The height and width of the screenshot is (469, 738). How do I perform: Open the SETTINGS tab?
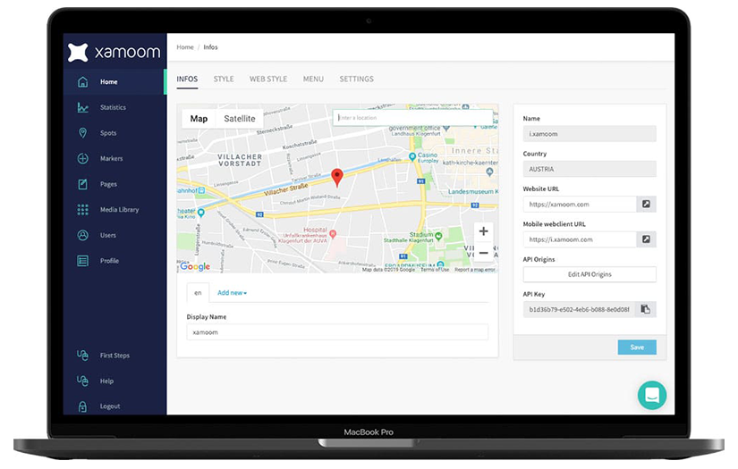[x=356, y=79]
